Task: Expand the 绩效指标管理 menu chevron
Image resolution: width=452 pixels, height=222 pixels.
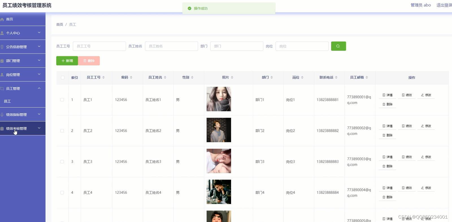Action: 39,114
